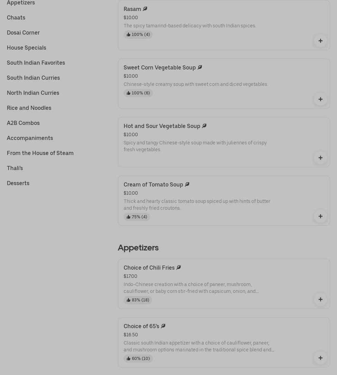Go to South Indian Favorites section
Viewport: 337px width, 375px height.
(36, 63)
